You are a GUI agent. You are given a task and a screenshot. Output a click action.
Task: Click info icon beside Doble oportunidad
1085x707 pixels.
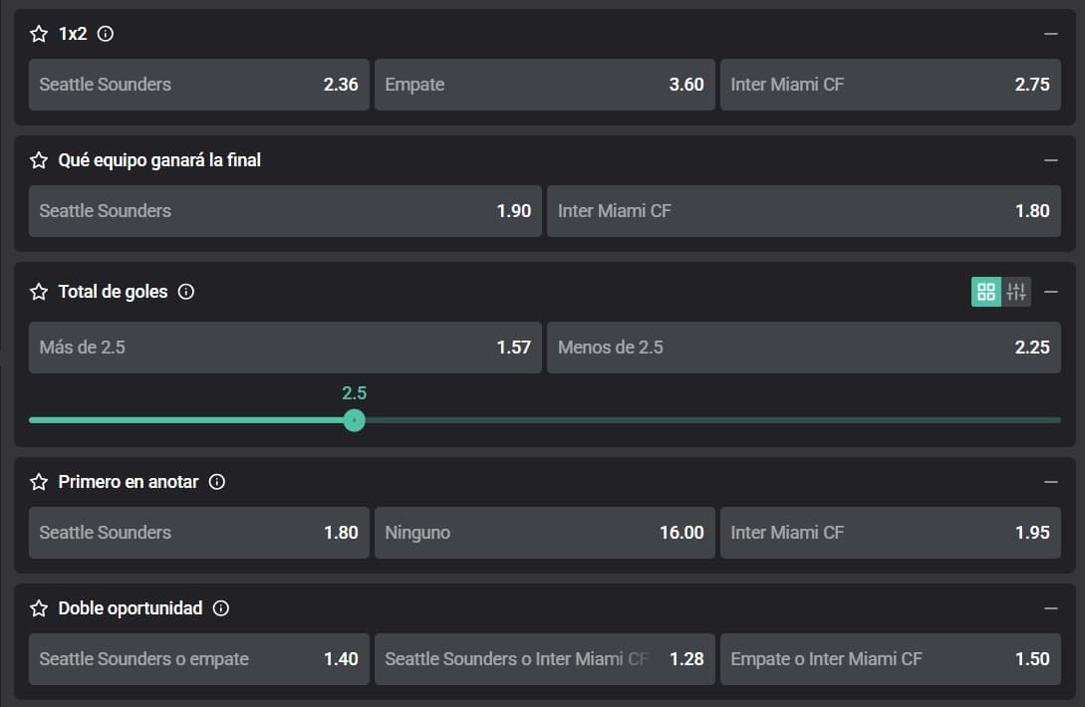point(221,608)
